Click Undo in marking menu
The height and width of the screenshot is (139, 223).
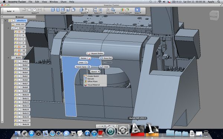tap(83, 63)
